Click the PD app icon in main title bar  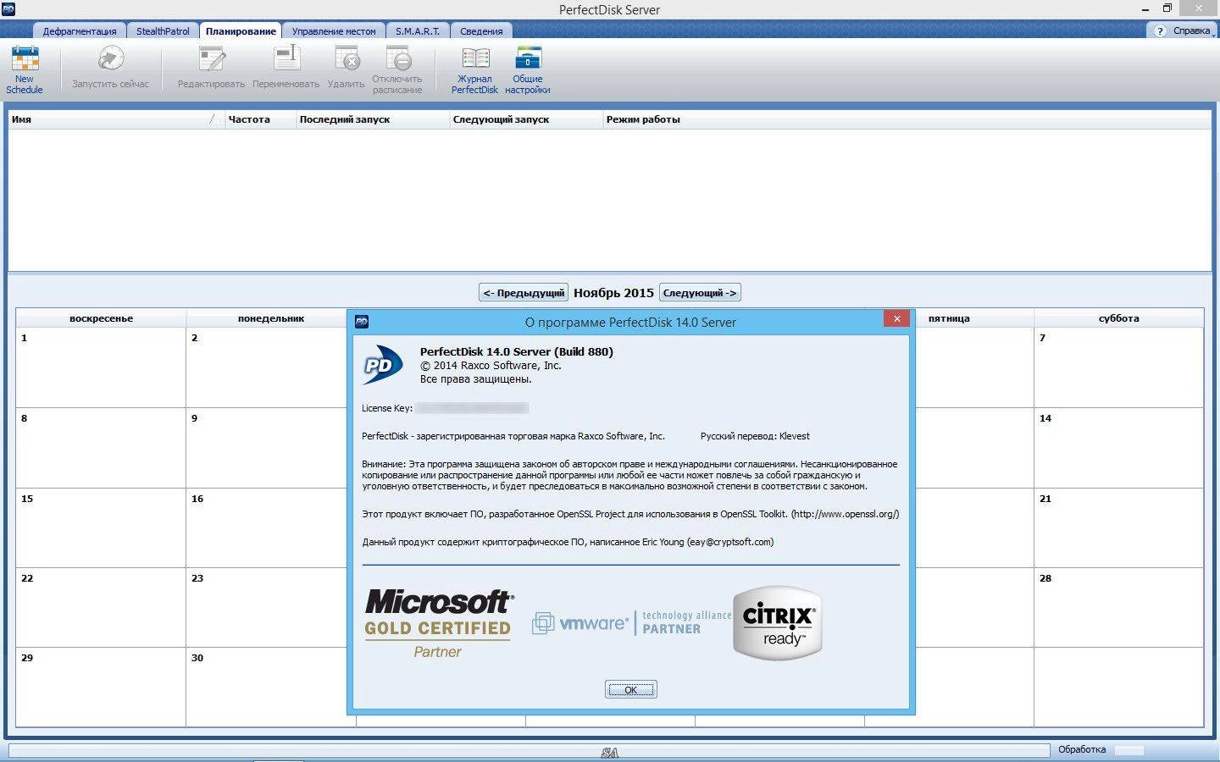click(8, 8)
